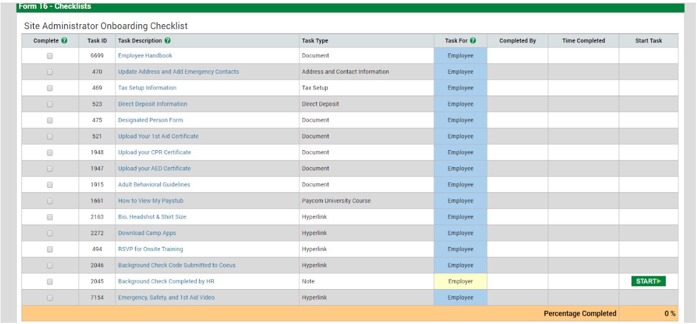Tick checkbox for Bio, Headshot & Shirt Size

50,217
